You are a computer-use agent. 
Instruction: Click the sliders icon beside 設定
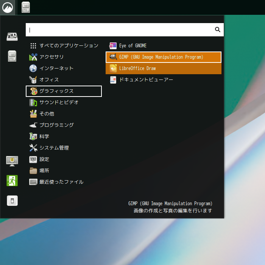pyautogui.click(x=33, y=159)
